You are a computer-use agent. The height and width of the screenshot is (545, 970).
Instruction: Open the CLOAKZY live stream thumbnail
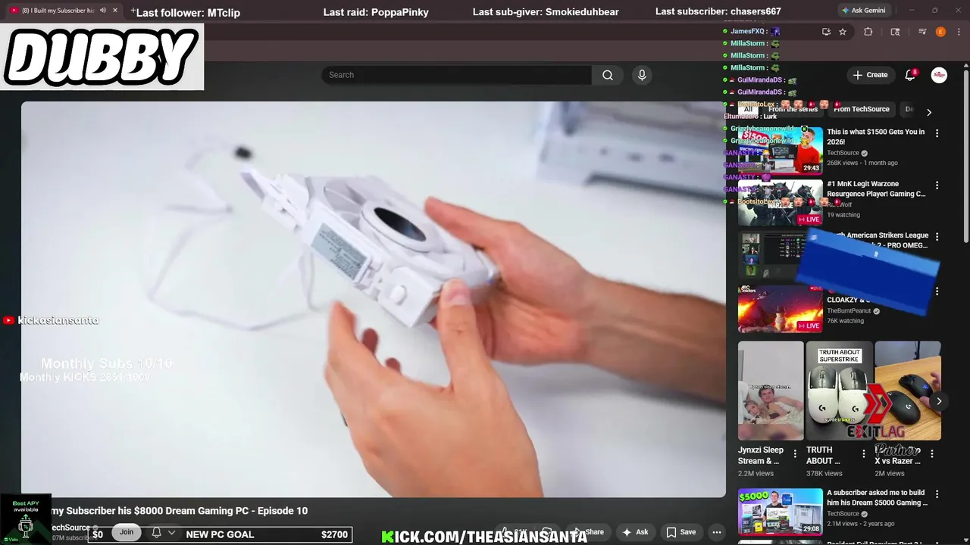[x=781, y=309]
